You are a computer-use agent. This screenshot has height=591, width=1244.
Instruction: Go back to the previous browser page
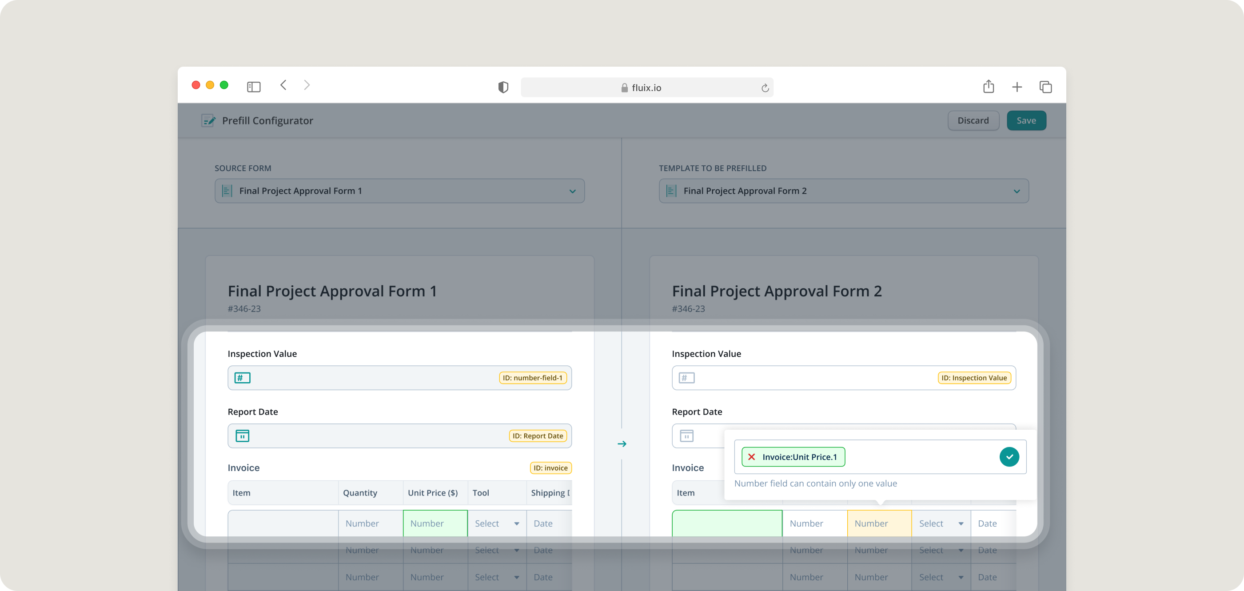283,85
